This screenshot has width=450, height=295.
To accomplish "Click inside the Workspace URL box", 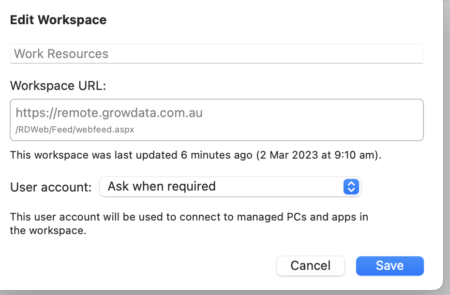I will click(x=217, y=120).
